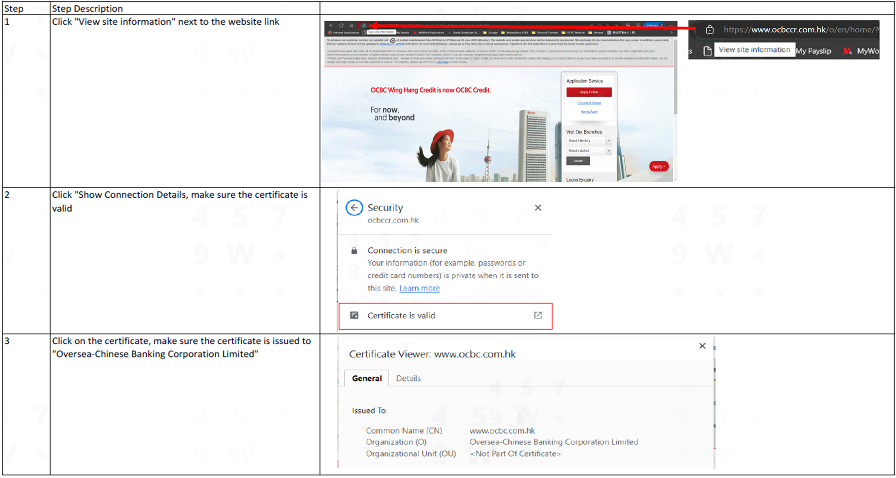Click the 'Learn more' link
The width and height of the screenshot is (896, 478).
coord(419,288)
